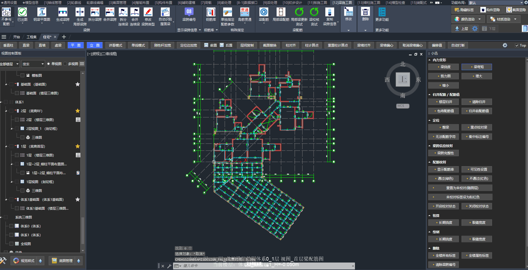Collapse the 内力变形 section
Image resolution: width=528 pixels, height=270 pixels.
click(x=429, y=60)
